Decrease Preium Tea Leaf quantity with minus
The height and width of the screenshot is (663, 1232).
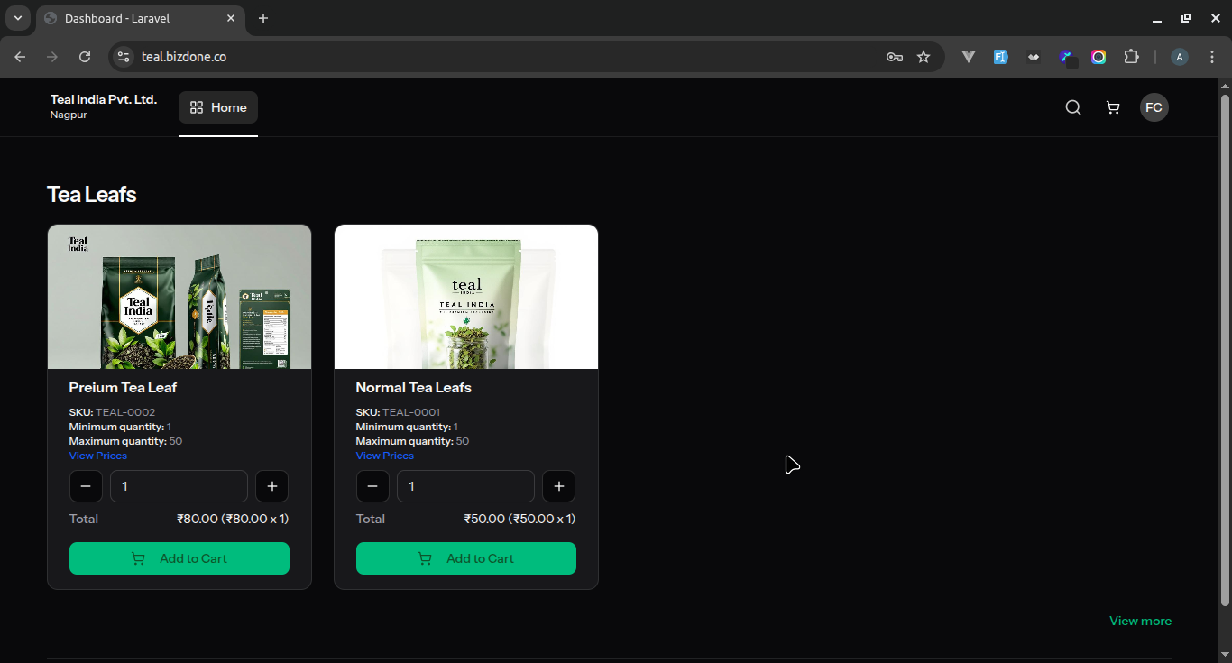click(x=86, y=486)
